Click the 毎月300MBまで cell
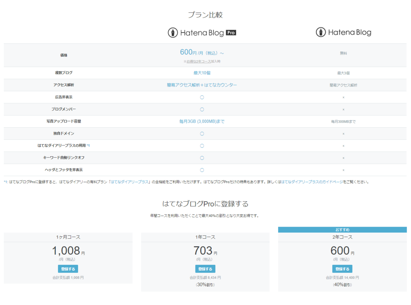This screenshot has height=305, width=411. coord(344,121)
